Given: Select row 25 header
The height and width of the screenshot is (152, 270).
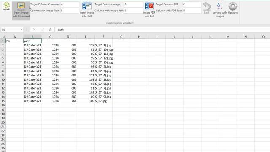Looking at the screenshot, I should pyautogui.click(x=3, y=144).
